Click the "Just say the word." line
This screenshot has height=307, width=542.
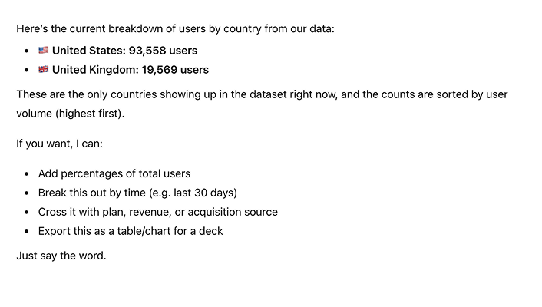61,256
